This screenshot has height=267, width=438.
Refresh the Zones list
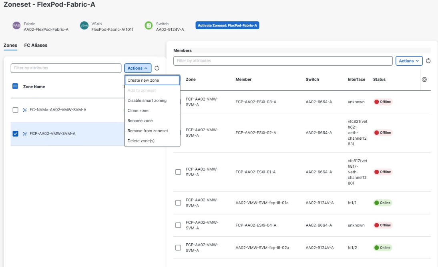(157, 68)
